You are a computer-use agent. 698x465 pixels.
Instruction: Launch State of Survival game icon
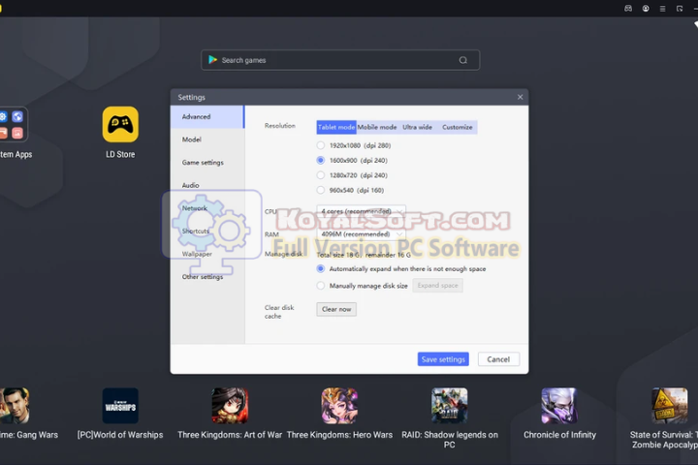(x=670, y=405)
